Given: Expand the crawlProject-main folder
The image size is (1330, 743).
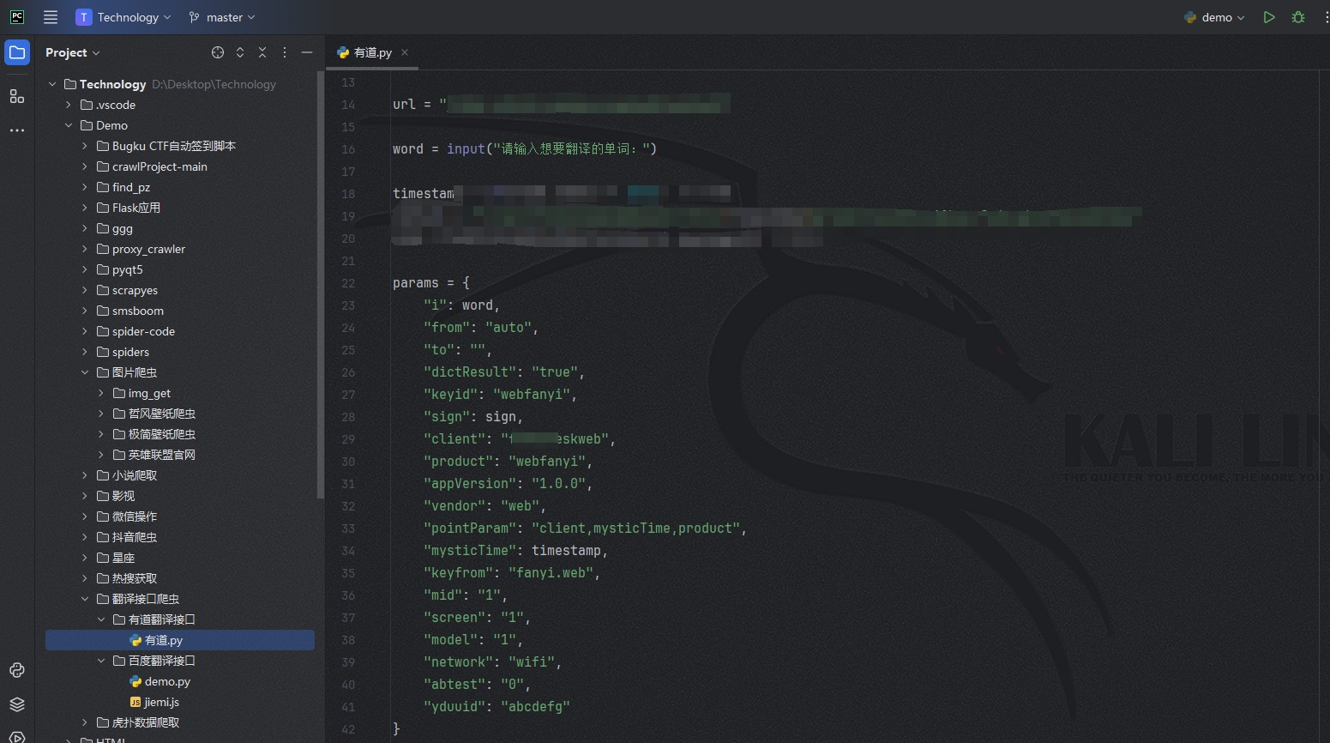Looking at the screenshot, I should pos(85,166).
